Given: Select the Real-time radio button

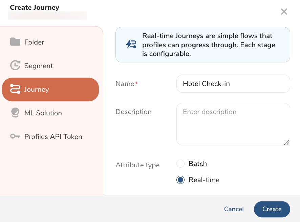Looking at the screenshot, I should [x=180, y=180].
